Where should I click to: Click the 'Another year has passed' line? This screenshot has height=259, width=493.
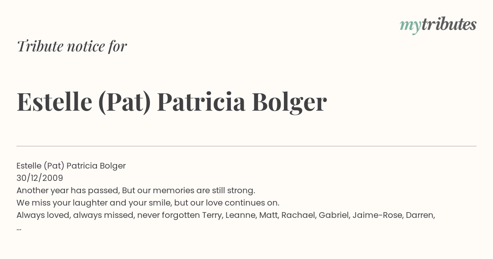(x=136, y=190)
